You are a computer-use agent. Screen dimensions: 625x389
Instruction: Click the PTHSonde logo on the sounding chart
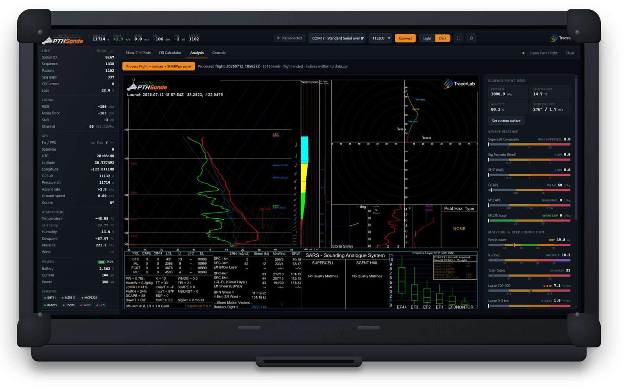pyautogui.click(x=148, y=85)
